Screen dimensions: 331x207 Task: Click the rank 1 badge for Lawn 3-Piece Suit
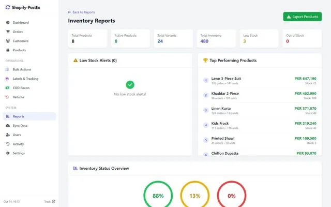click(x=206, y=80)
